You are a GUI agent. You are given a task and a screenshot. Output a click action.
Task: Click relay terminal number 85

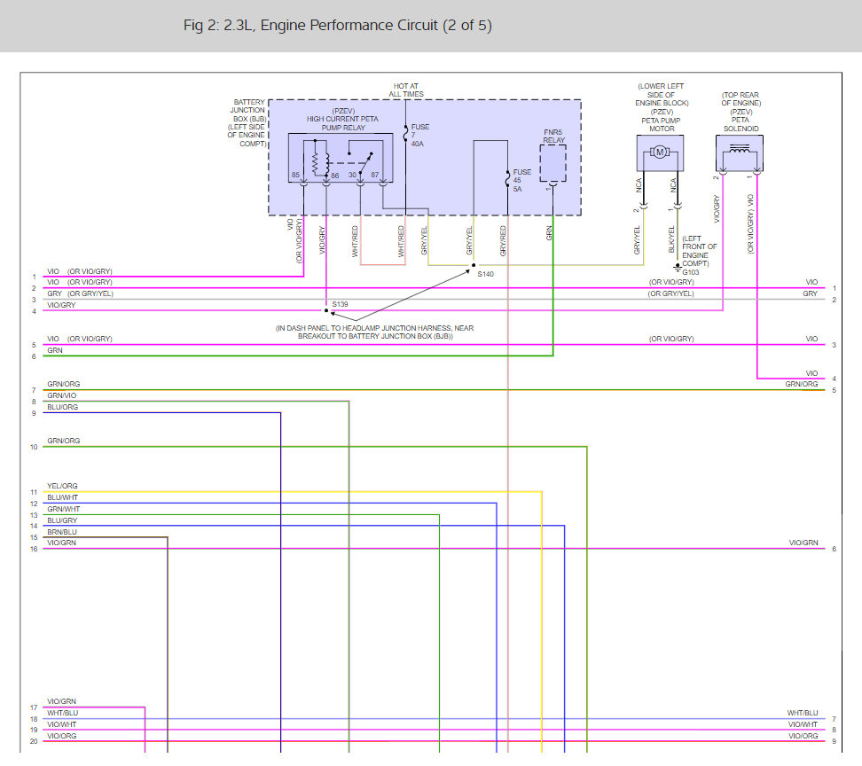pos(296,175)
